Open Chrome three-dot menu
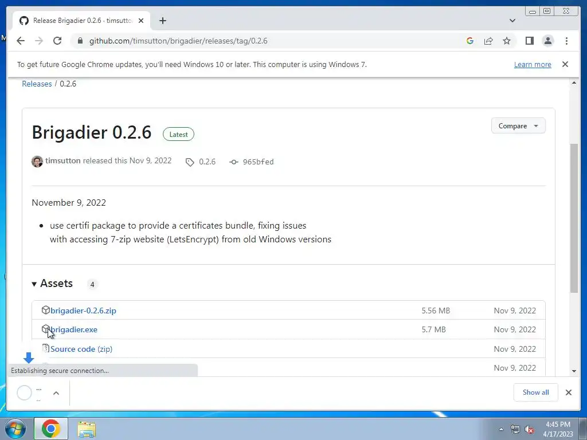The width and height of the screenshot is (587, 440). coord(566,41)
